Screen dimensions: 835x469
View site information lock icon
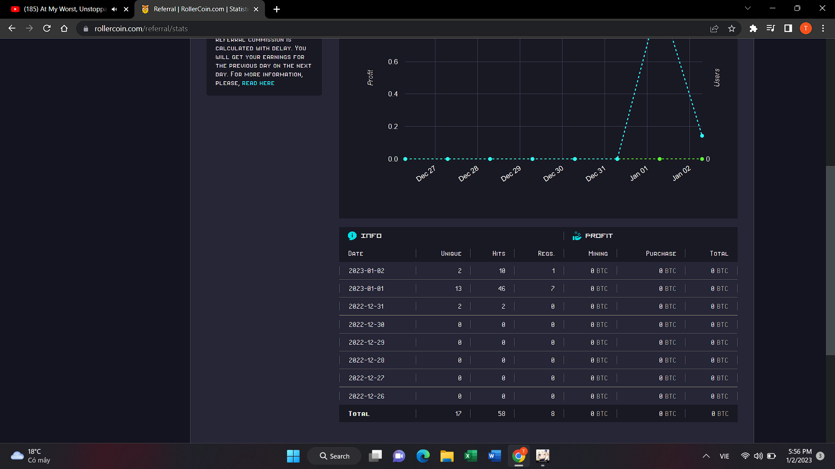86,29
